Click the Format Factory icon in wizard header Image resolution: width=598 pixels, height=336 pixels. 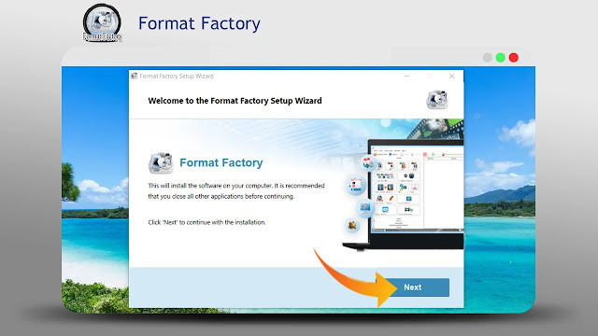(437, 100)
